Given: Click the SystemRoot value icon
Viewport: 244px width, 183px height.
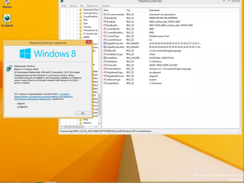Looking at the screenshot, I should (x=105, y=83).
